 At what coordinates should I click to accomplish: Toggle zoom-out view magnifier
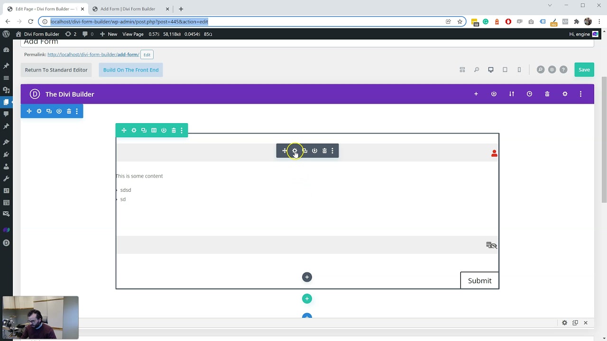pos(477,70)
